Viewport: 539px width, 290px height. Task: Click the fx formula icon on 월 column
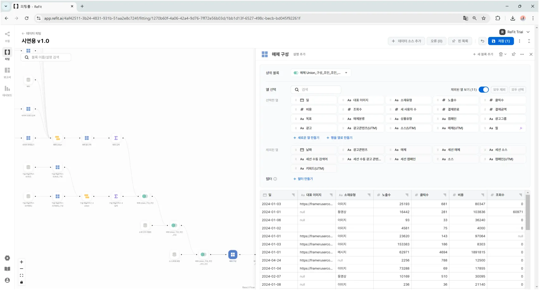[x=521, y=128]
